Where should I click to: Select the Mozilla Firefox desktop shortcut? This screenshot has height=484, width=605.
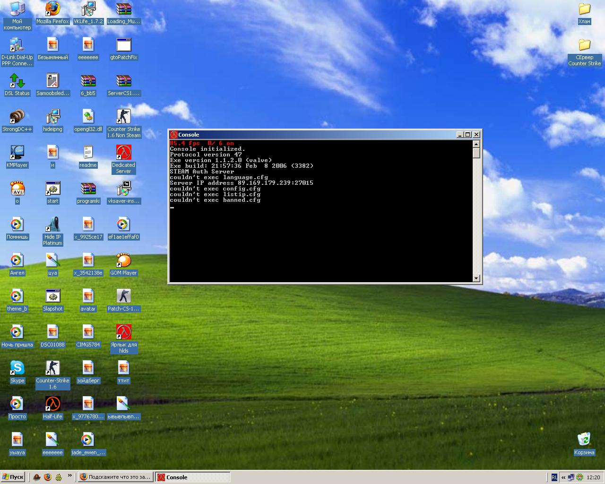coord(52,13)
